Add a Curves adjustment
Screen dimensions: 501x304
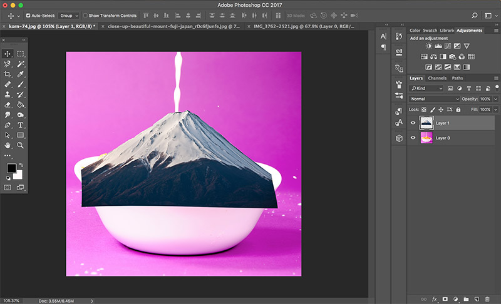(x=448, y=46)
